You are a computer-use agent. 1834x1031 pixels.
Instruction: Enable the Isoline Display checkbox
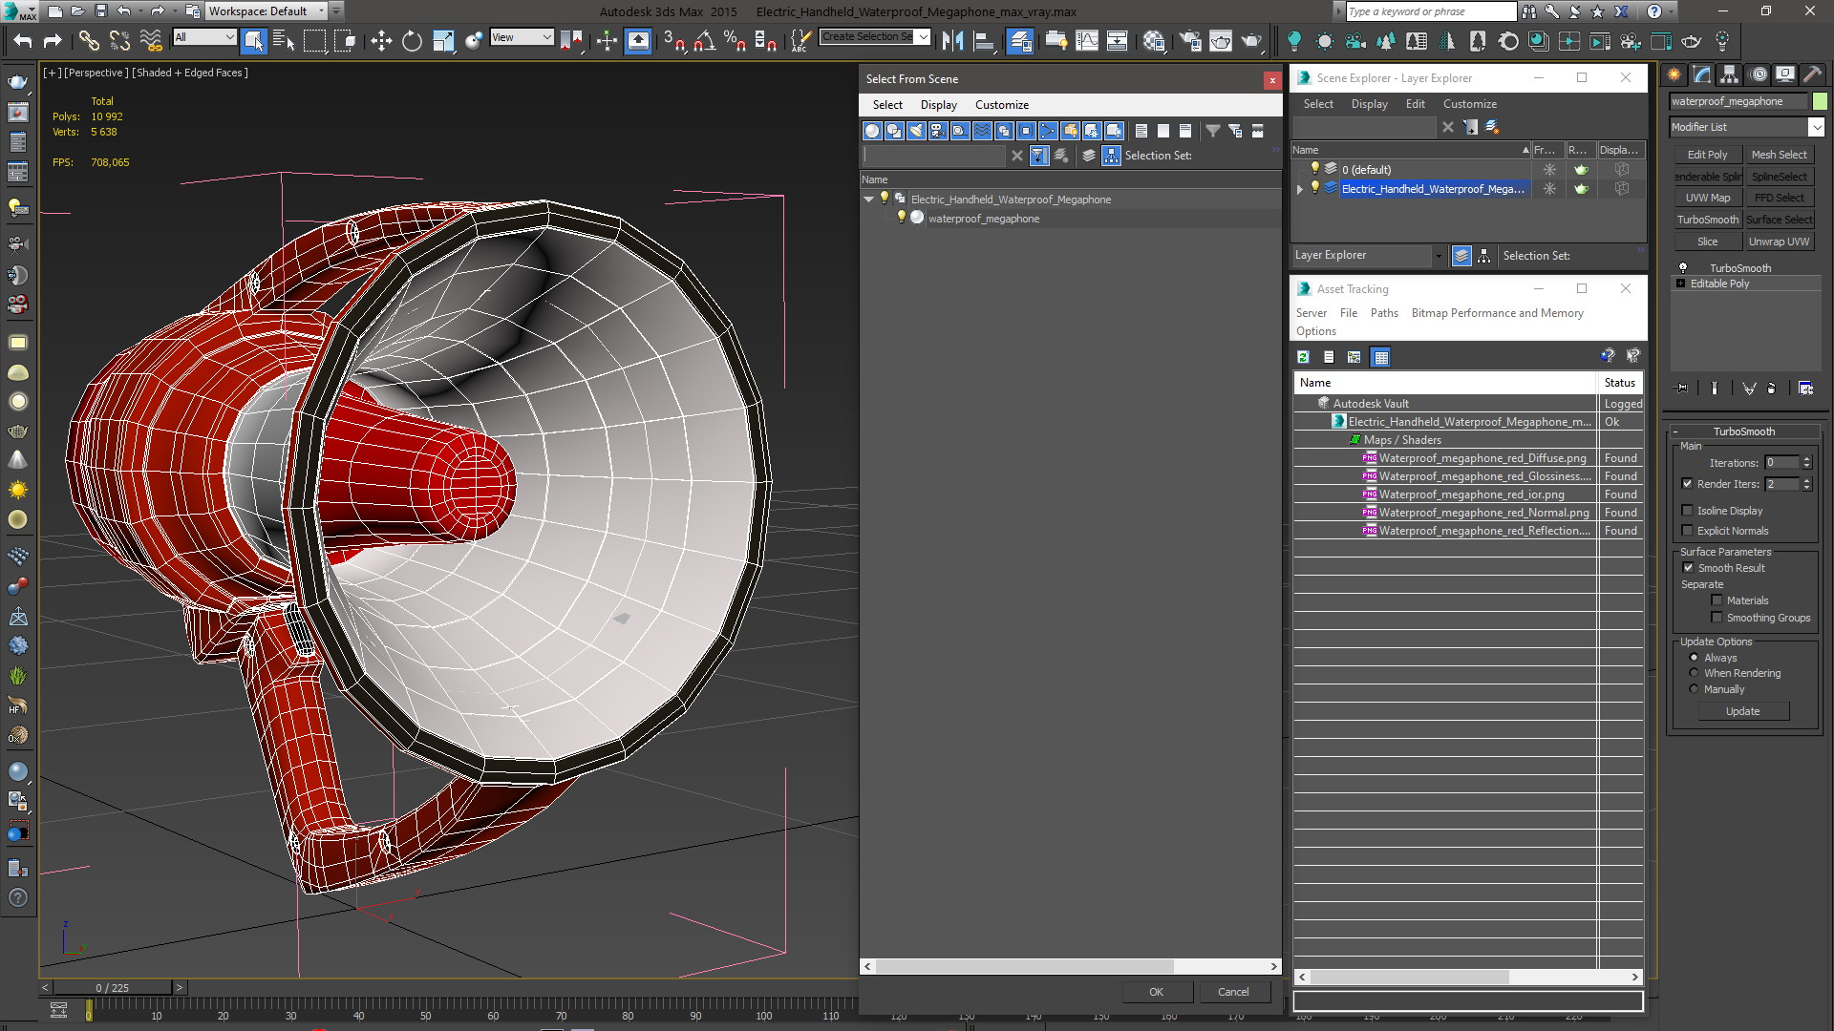[1687, 511]
